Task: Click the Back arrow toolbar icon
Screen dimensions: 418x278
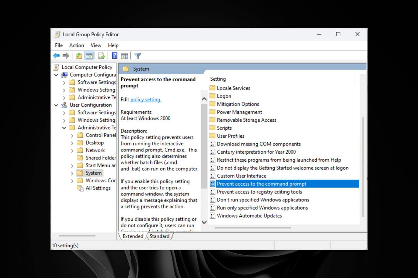Action: tap(56, 56)
